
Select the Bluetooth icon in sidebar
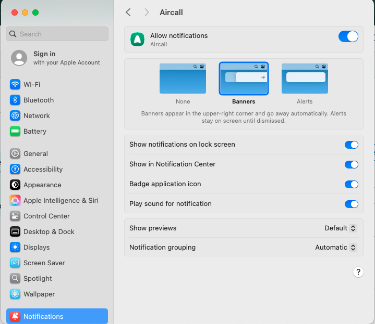pyautogui.click(x=15, y=100)
